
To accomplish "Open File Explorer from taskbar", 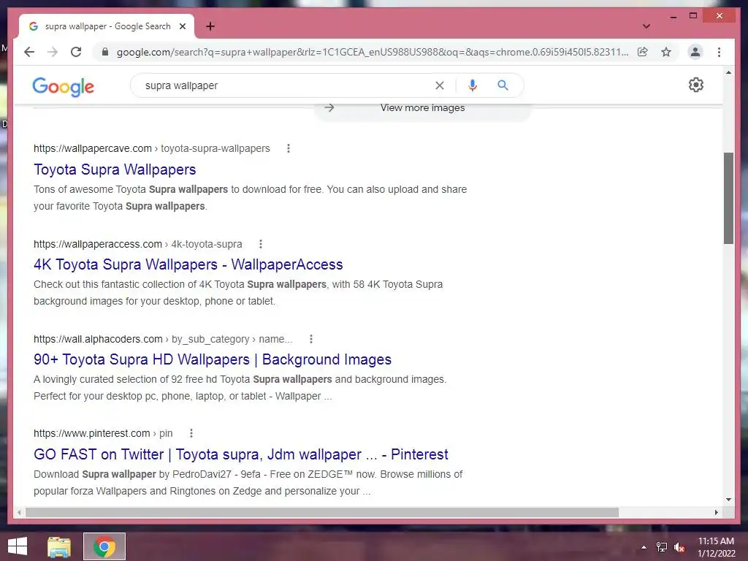I will [59, 546].
